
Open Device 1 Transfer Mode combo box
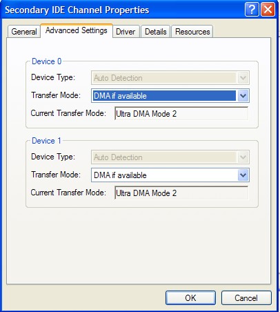pos(170,175)
